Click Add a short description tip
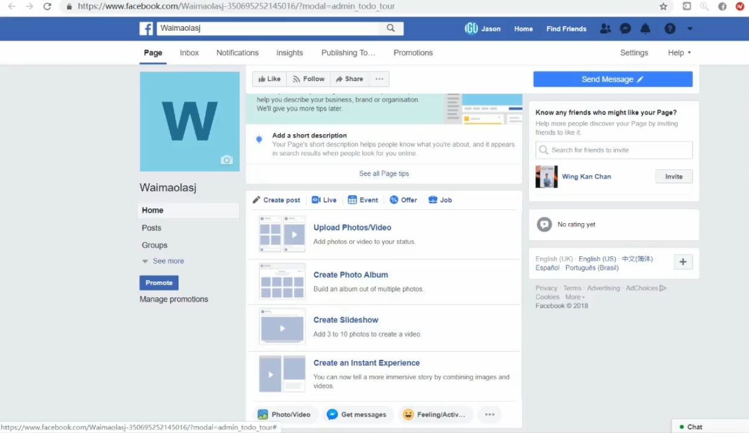The height and width of the screenshot is (433, 749). [x=384, y=144]
